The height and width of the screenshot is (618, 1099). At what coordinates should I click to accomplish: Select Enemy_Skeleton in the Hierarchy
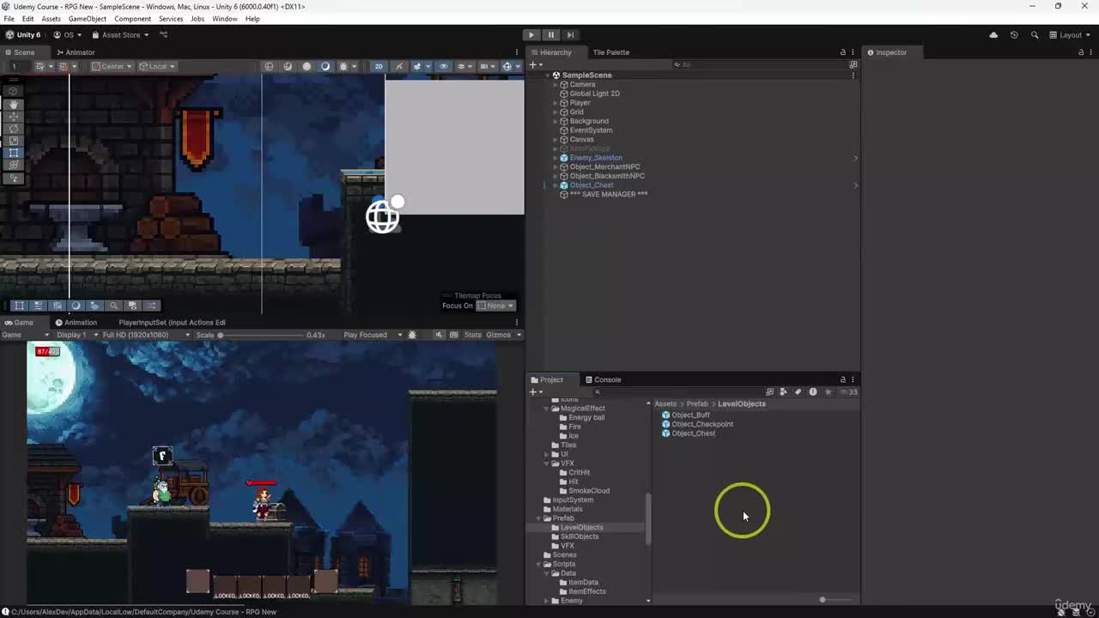[596, 158]
